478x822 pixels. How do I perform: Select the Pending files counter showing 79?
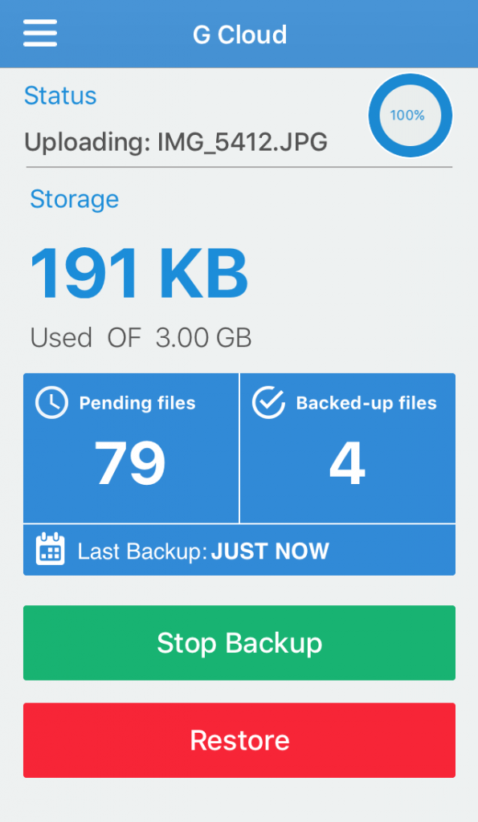[129, 462]
